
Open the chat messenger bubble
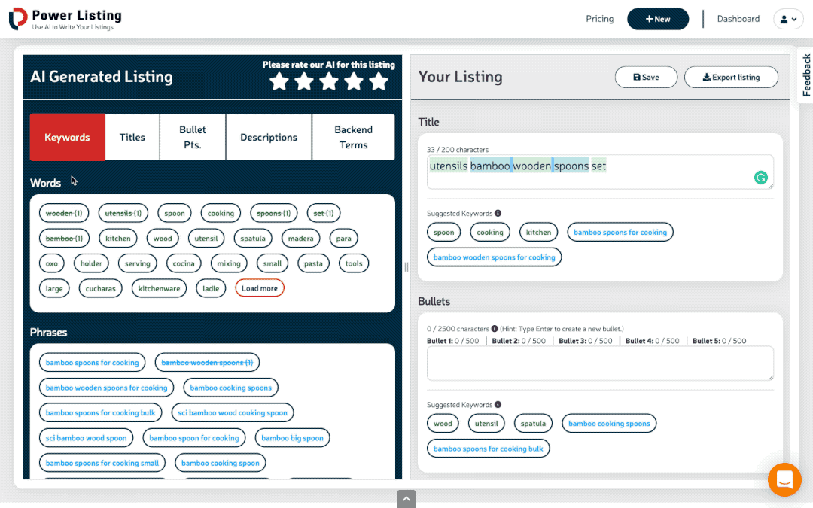(x=784, y=479)
